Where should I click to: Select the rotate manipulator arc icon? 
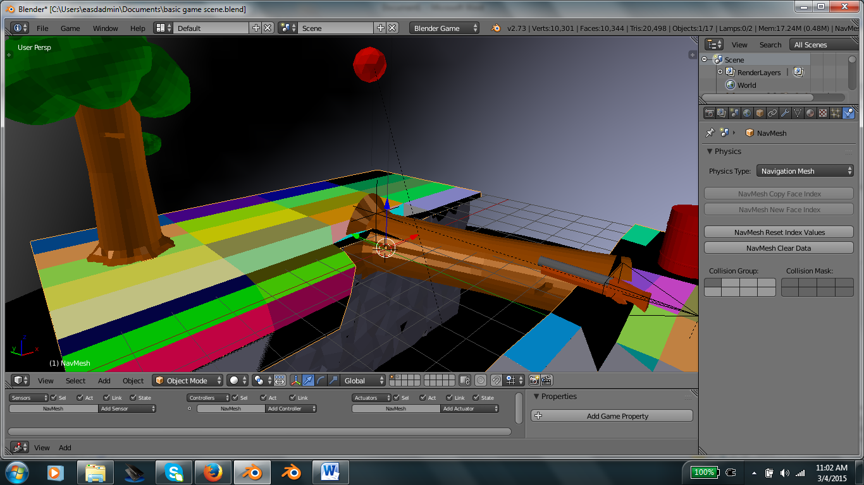point(321,380)
